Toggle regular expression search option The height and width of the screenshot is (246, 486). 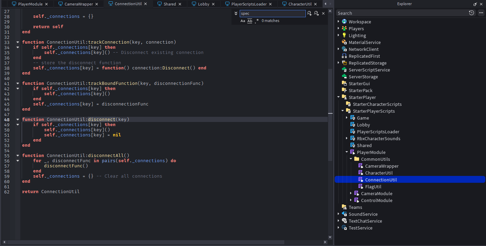click(x=257, y=21)
